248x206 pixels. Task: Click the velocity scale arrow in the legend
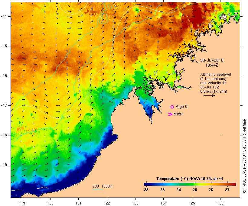coord(209,95)
